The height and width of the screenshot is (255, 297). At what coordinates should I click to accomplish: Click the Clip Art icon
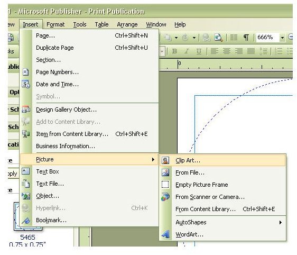[165, 160]
